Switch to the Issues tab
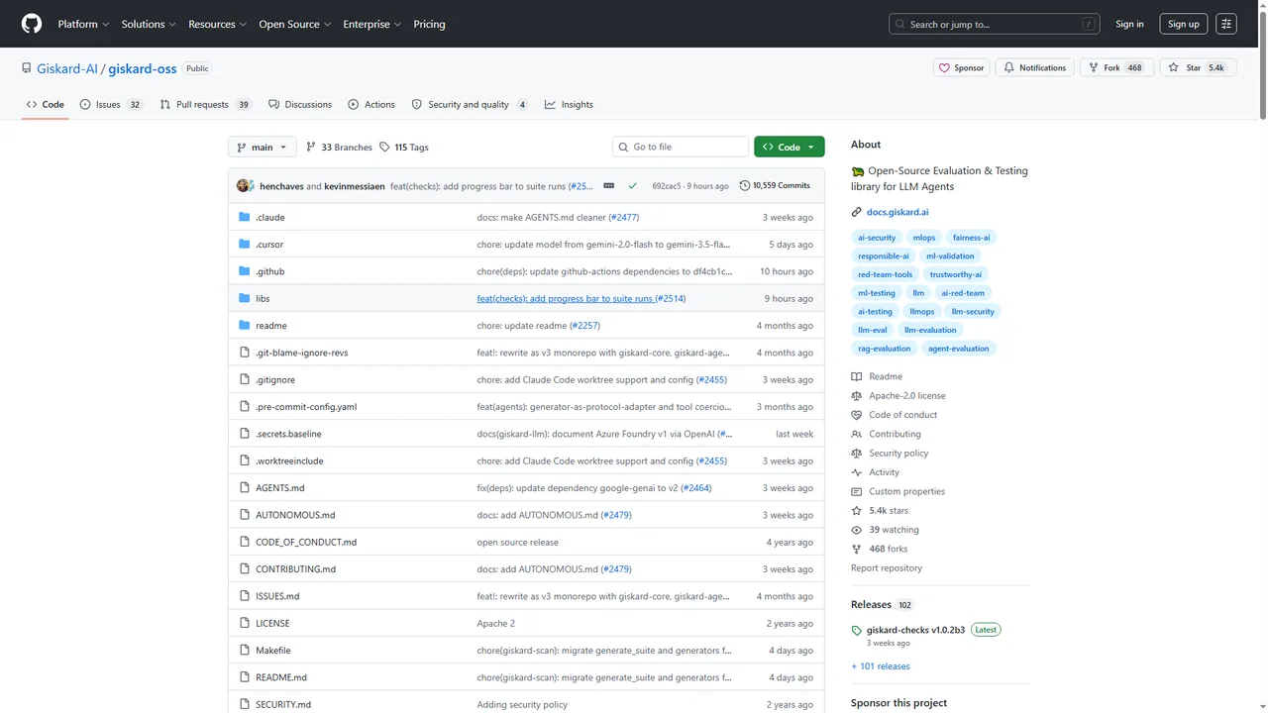 (111, 104)
